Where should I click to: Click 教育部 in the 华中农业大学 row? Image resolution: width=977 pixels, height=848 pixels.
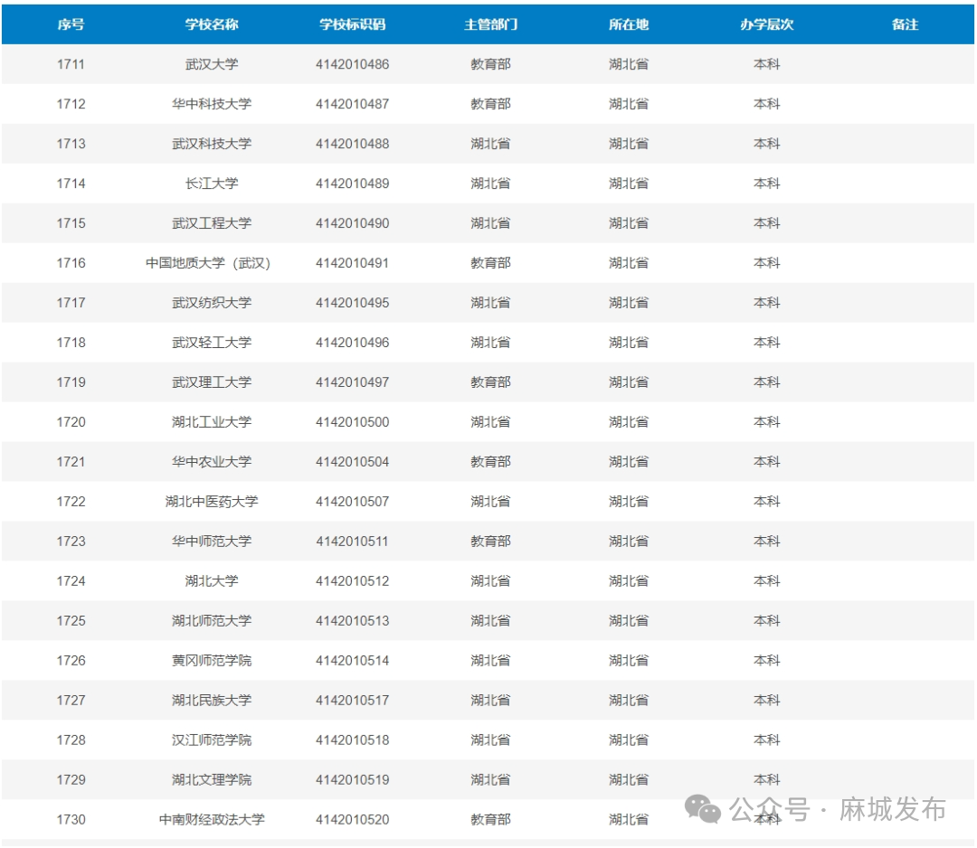tap(491, 462)
